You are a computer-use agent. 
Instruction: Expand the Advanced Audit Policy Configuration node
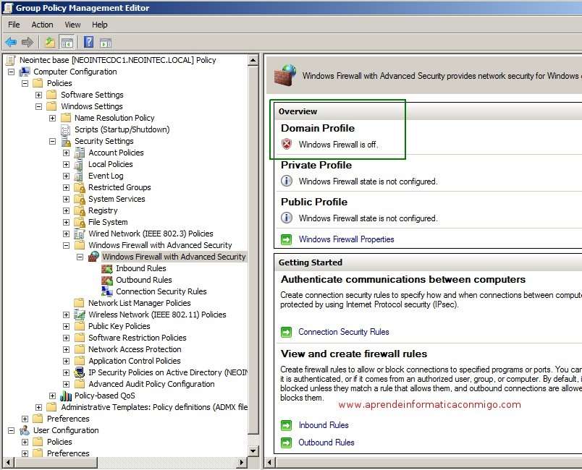point(66,385)
